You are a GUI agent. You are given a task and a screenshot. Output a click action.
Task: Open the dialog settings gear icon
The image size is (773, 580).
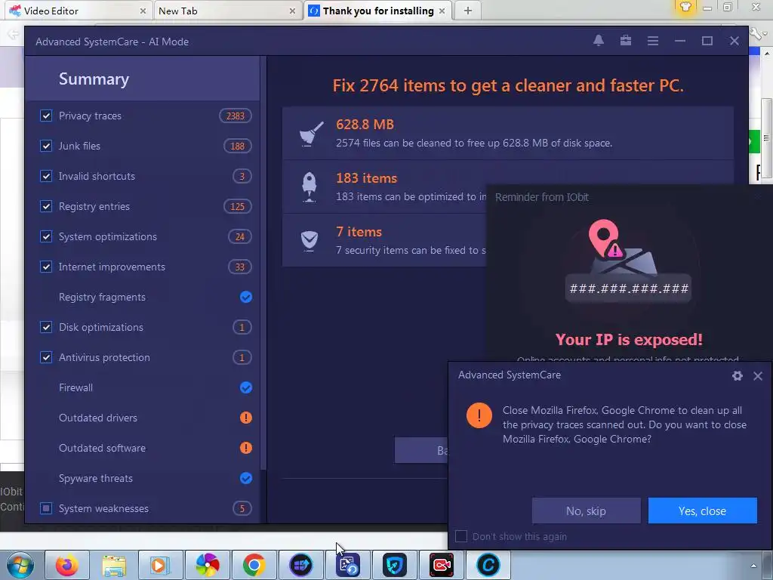(x=737, y=376)
